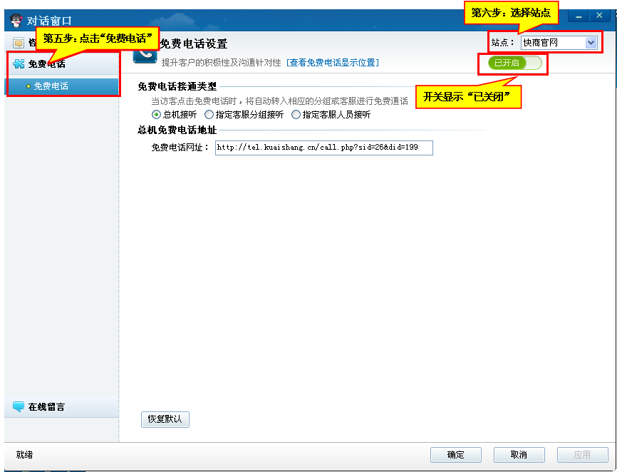Click the 免费电话网址 URL input field

[323, 148]
